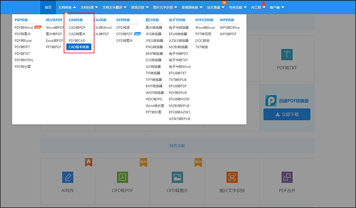The height and width of the screenshot is (208, 356).
Task: Open the CAJ转PDF link
Action: point(102,34)
